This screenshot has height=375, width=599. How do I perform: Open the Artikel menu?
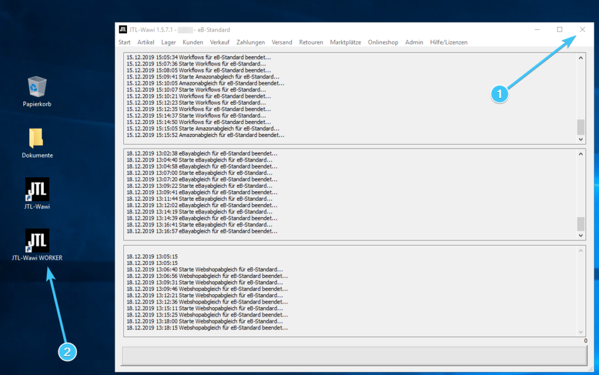point(146,42)
